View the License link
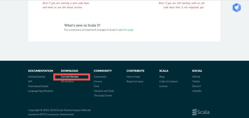Image resolution: width=249 pixels, height=118 pixels. (163, 86)
